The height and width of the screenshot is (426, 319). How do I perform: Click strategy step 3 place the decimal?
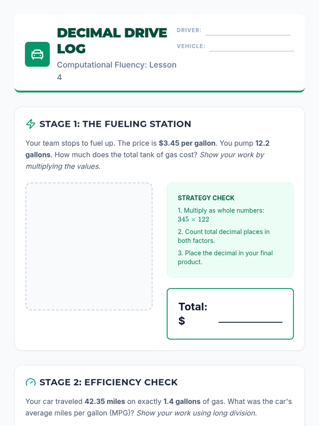225,257
